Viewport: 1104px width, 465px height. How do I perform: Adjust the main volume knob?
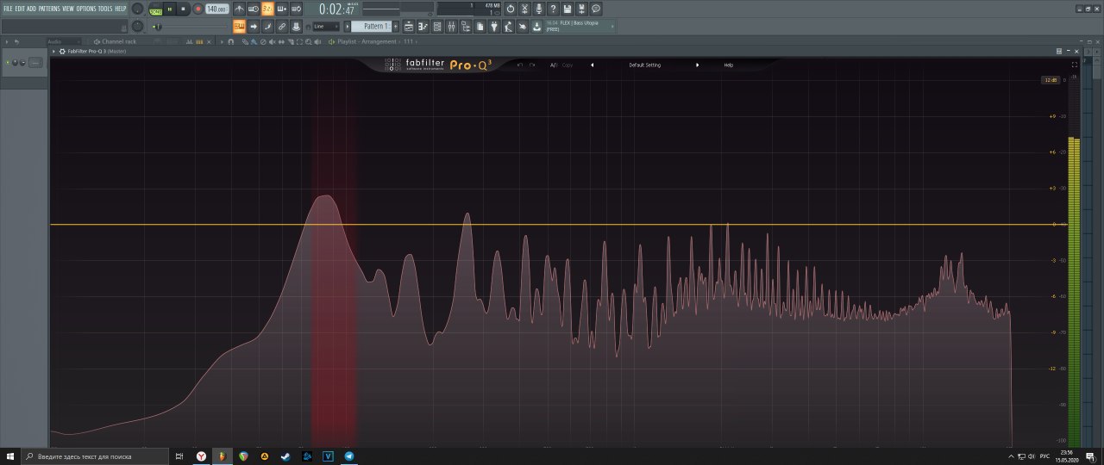coord(137,9)
